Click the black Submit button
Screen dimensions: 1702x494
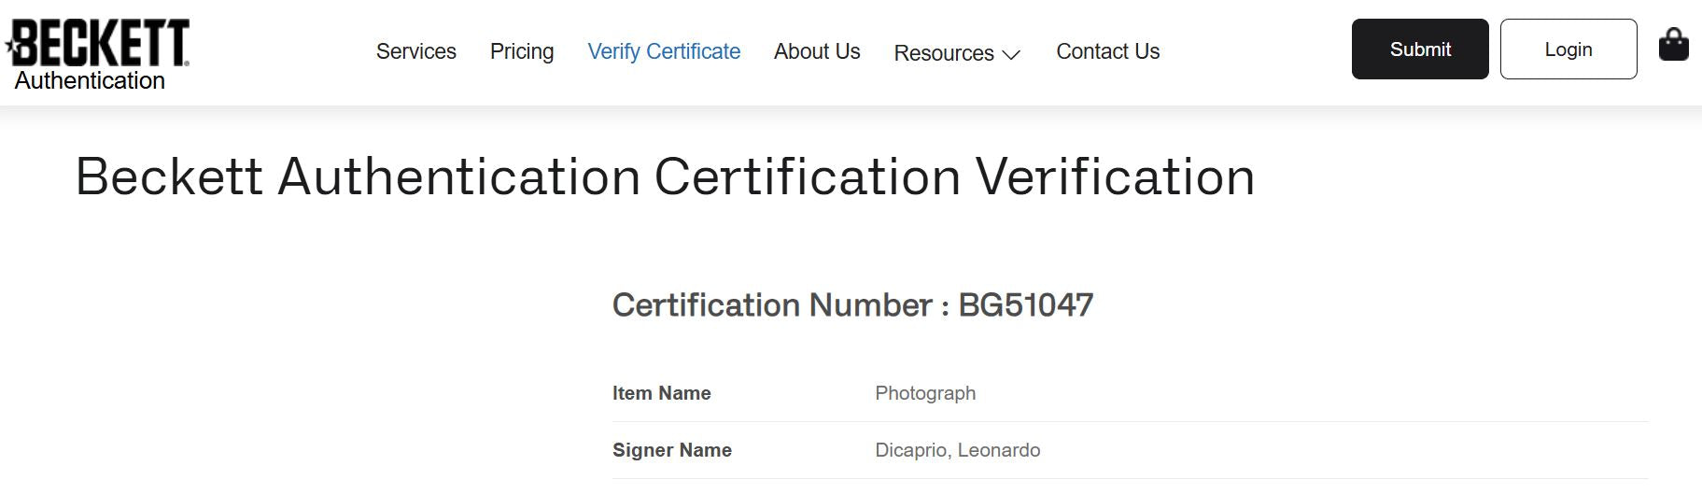point(1420,49)
